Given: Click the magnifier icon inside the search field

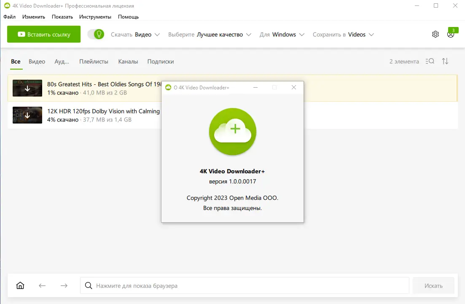Looking at the screenshot, I should [x=89, y=285].
